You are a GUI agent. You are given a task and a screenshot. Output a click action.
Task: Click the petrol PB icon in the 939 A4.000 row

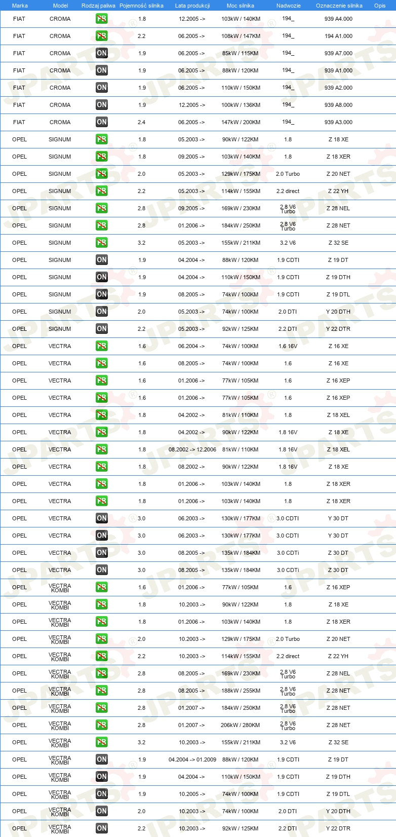pyautogui.click(x=102, y=19)
